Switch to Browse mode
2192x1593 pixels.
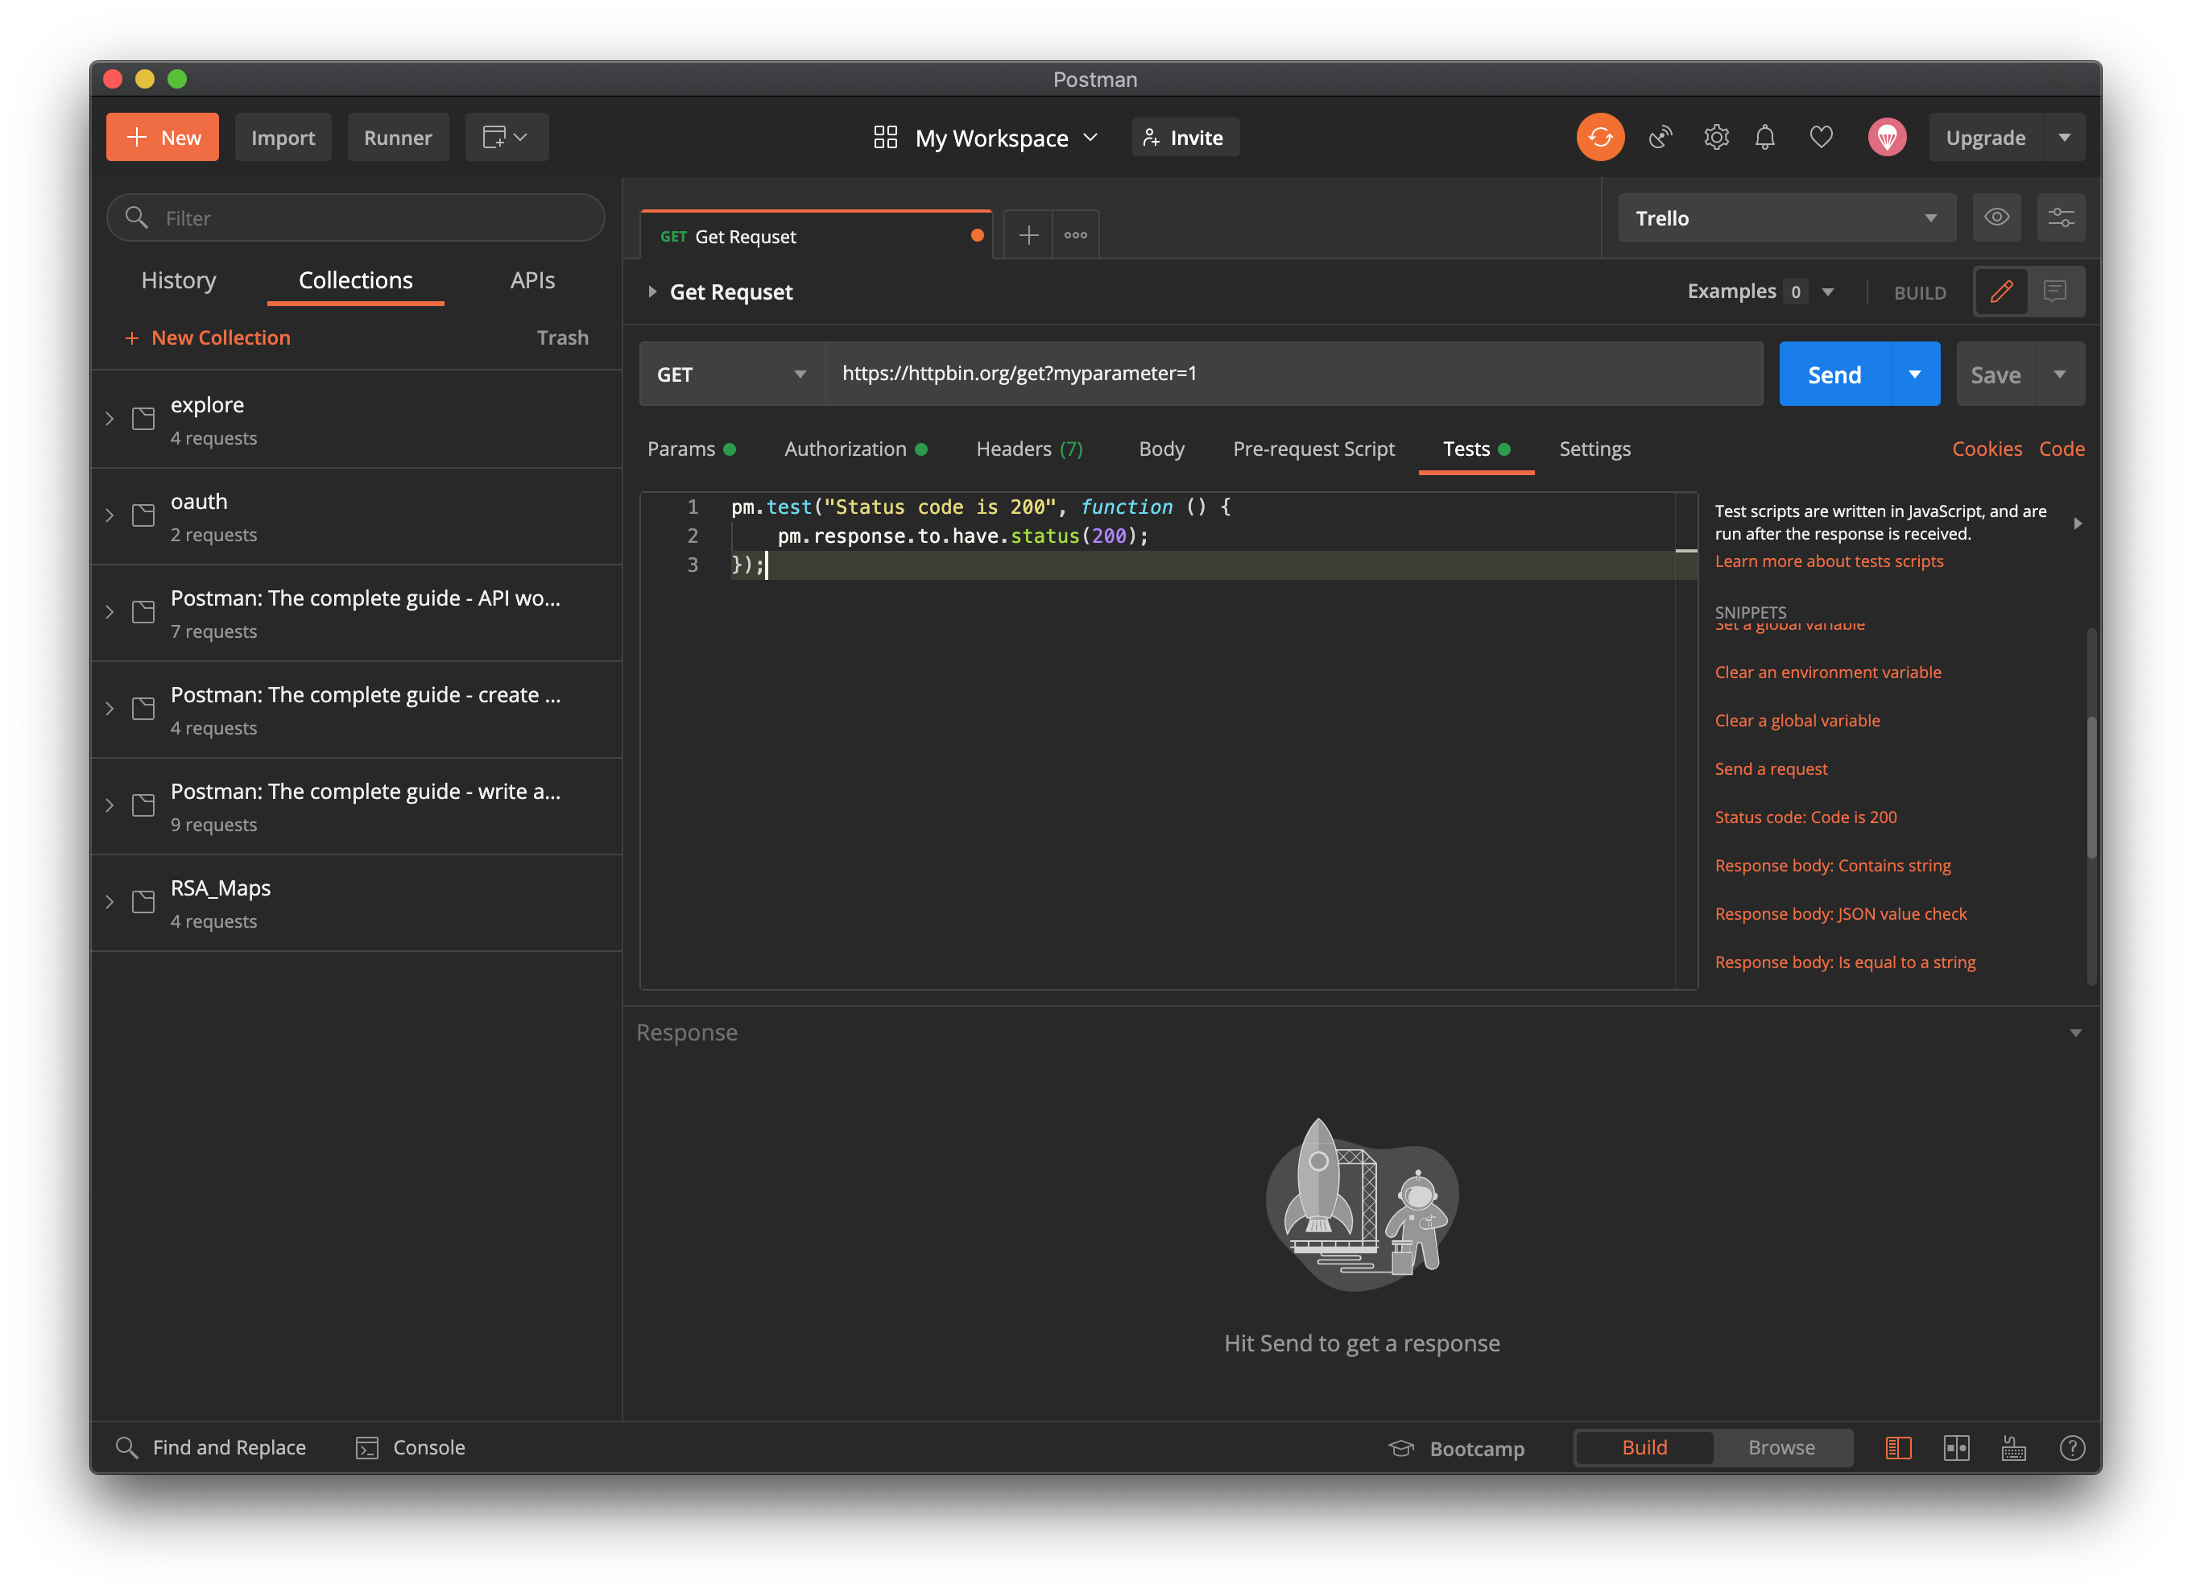1781,1447
